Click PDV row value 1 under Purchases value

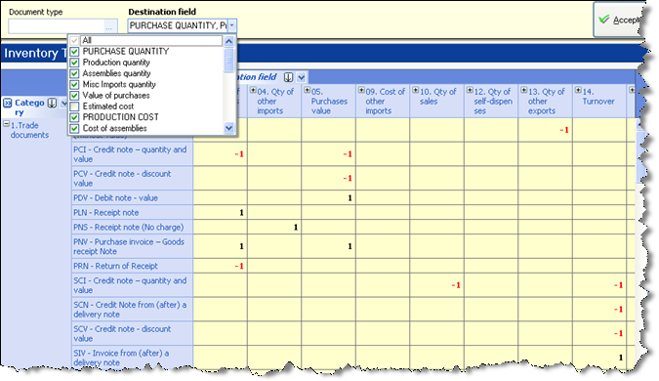click(350, 198)
